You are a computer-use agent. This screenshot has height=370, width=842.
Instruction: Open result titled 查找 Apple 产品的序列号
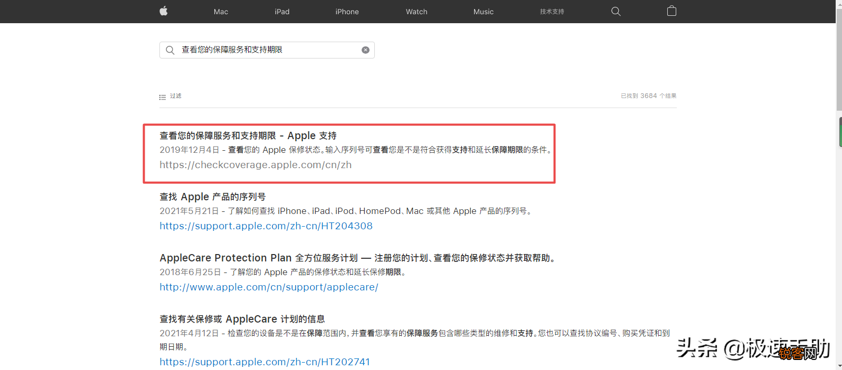[x=213, y=197]
